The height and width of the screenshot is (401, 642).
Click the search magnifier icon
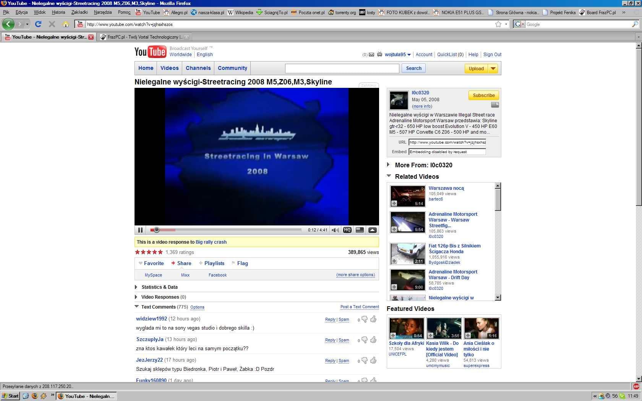[635, 24]
